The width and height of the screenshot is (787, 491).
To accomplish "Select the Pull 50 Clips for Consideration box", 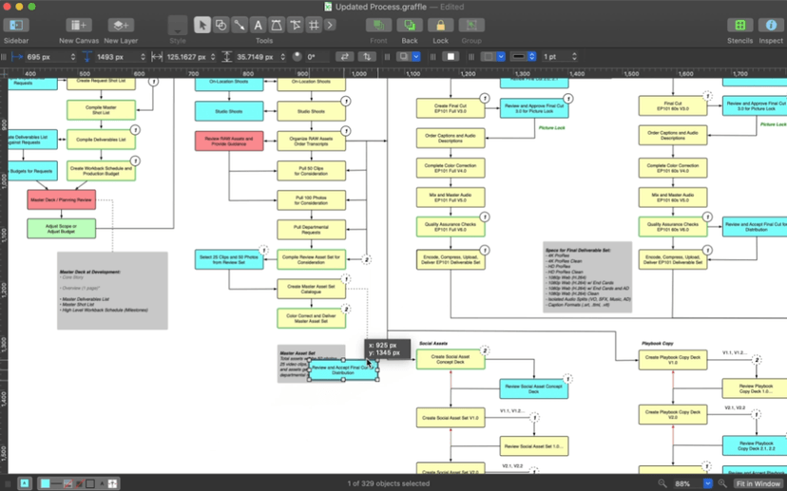I will coord(311,171).
